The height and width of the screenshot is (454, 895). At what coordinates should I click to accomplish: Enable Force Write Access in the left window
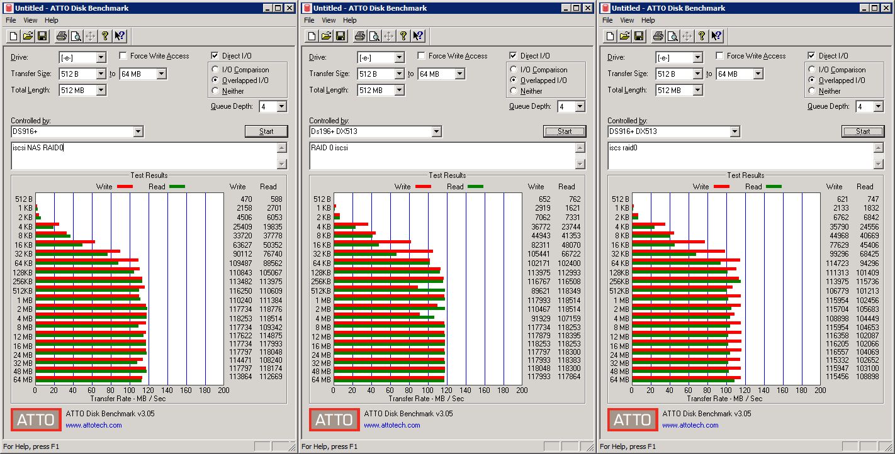[x=123, y=56]
